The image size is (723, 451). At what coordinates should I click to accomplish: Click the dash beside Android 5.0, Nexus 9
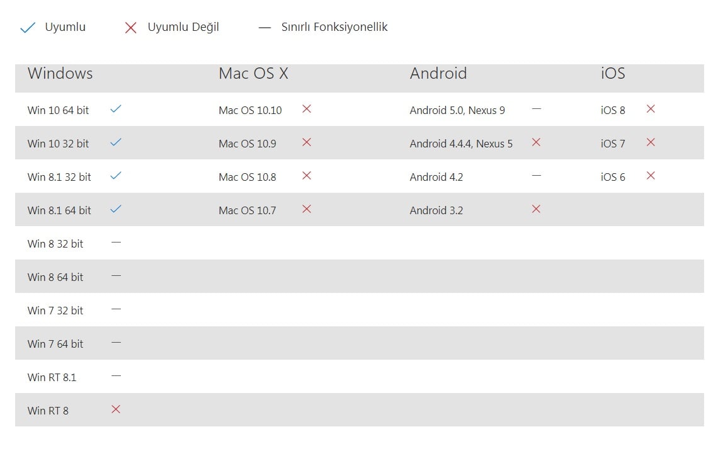(x=536, y=109)
